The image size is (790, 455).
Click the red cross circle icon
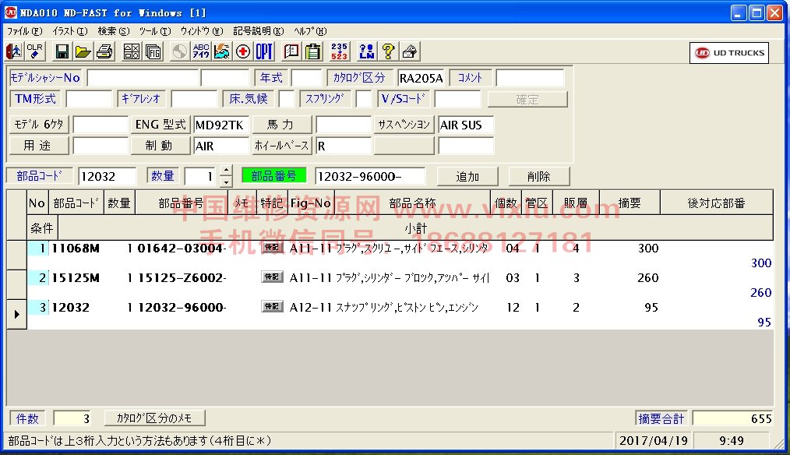(x=243, y=51)
